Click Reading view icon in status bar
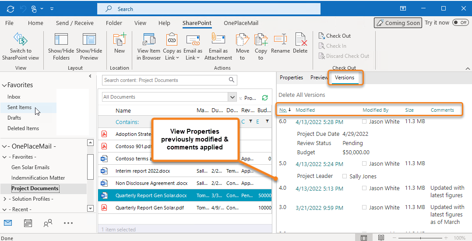 381,237
